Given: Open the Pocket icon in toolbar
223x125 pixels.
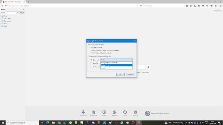Looking at the screenshot, I should click(x=203, y=6).
